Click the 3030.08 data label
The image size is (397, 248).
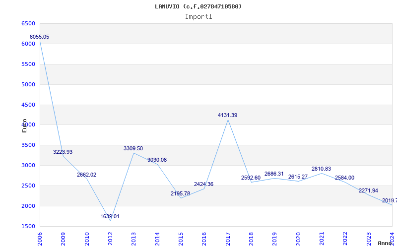(157, 160)
